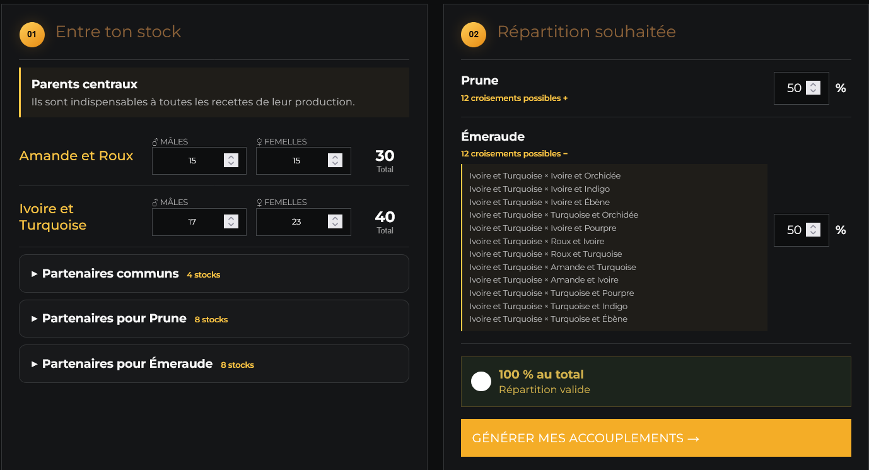Expand the Partenaires communs section

click(x=214, y=274)
